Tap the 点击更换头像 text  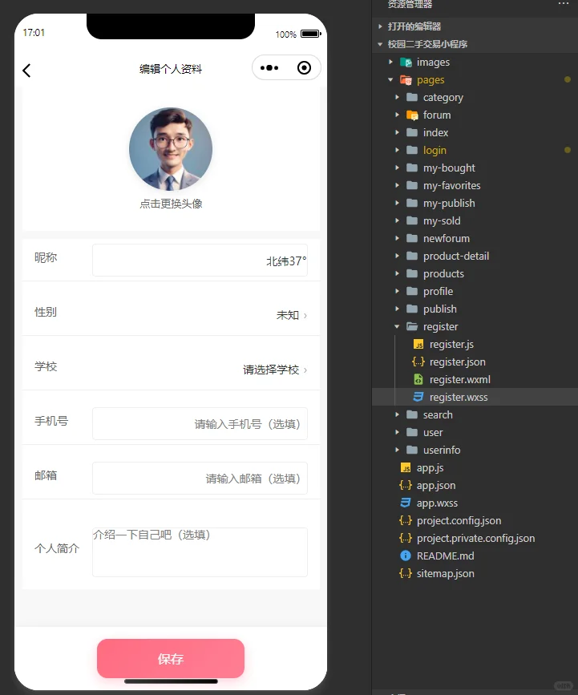[171, 204]
